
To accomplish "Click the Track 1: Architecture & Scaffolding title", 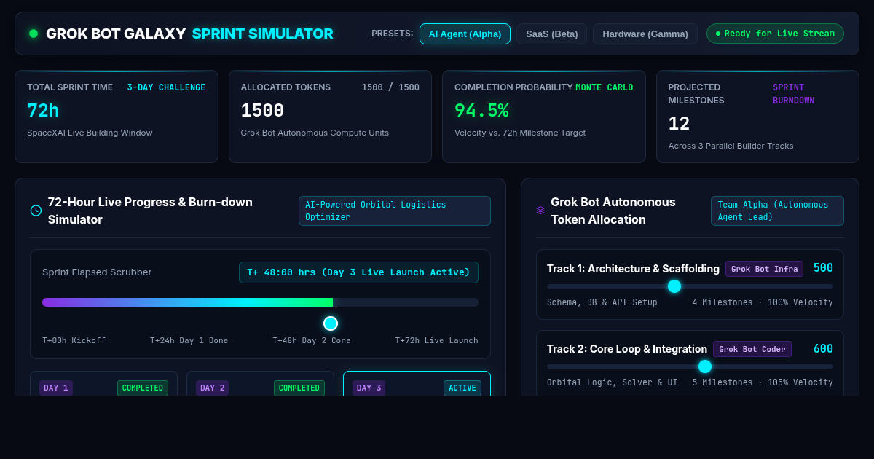I will coord(633,269).
